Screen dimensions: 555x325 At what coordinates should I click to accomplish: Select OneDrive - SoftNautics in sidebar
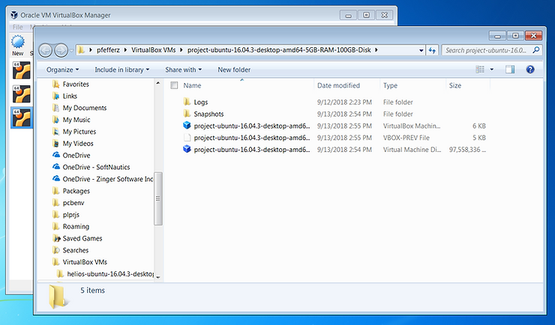[x=96, y=167]
